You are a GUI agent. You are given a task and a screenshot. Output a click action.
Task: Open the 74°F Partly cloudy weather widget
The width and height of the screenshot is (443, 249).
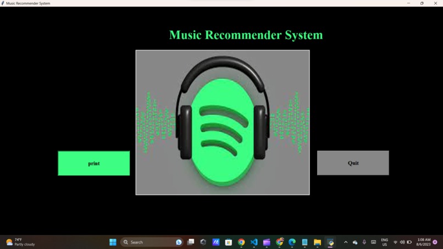tap(20, 242)
